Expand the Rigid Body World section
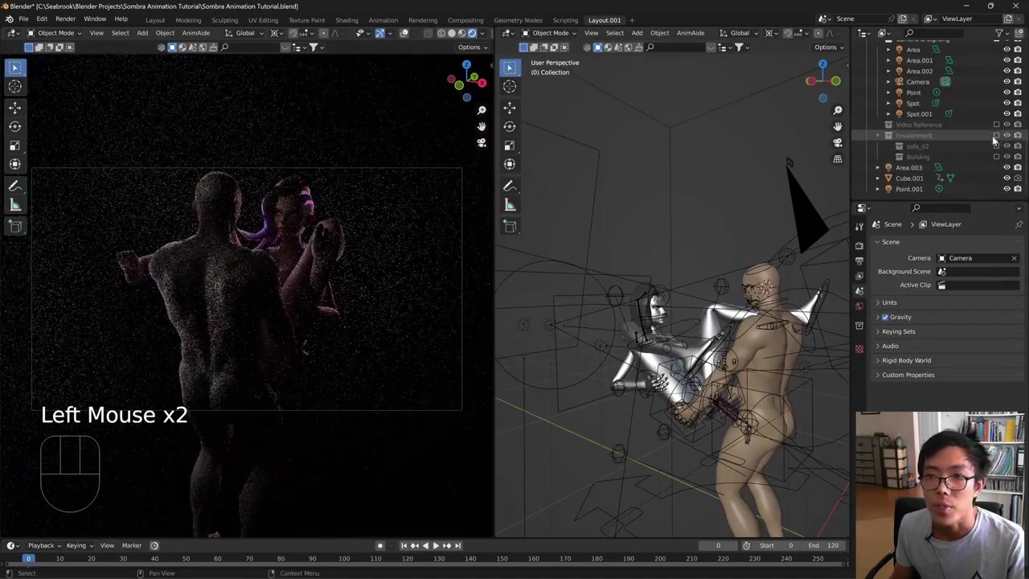 coord(906,360)
